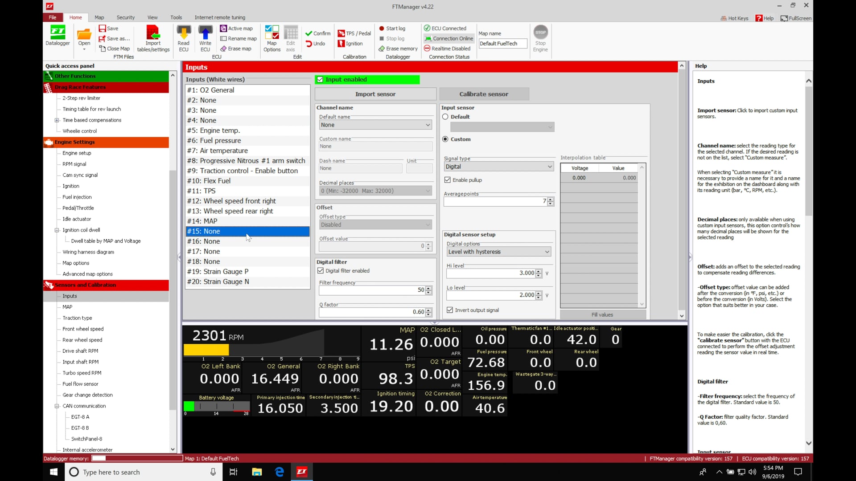Open the Datalogger panel
856x481 pixels.
click(x=58, y=36)
